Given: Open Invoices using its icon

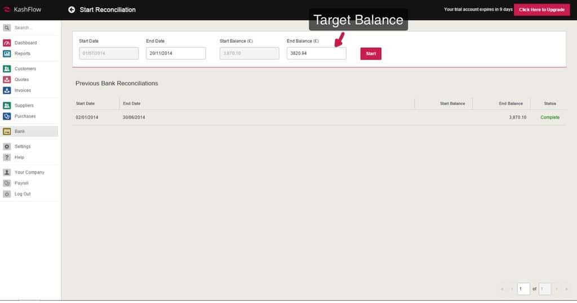Looking at the screenshot, I should point(7,91).
